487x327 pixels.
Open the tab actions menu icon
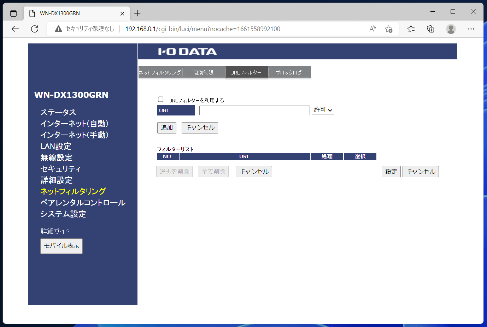point(13,13)
